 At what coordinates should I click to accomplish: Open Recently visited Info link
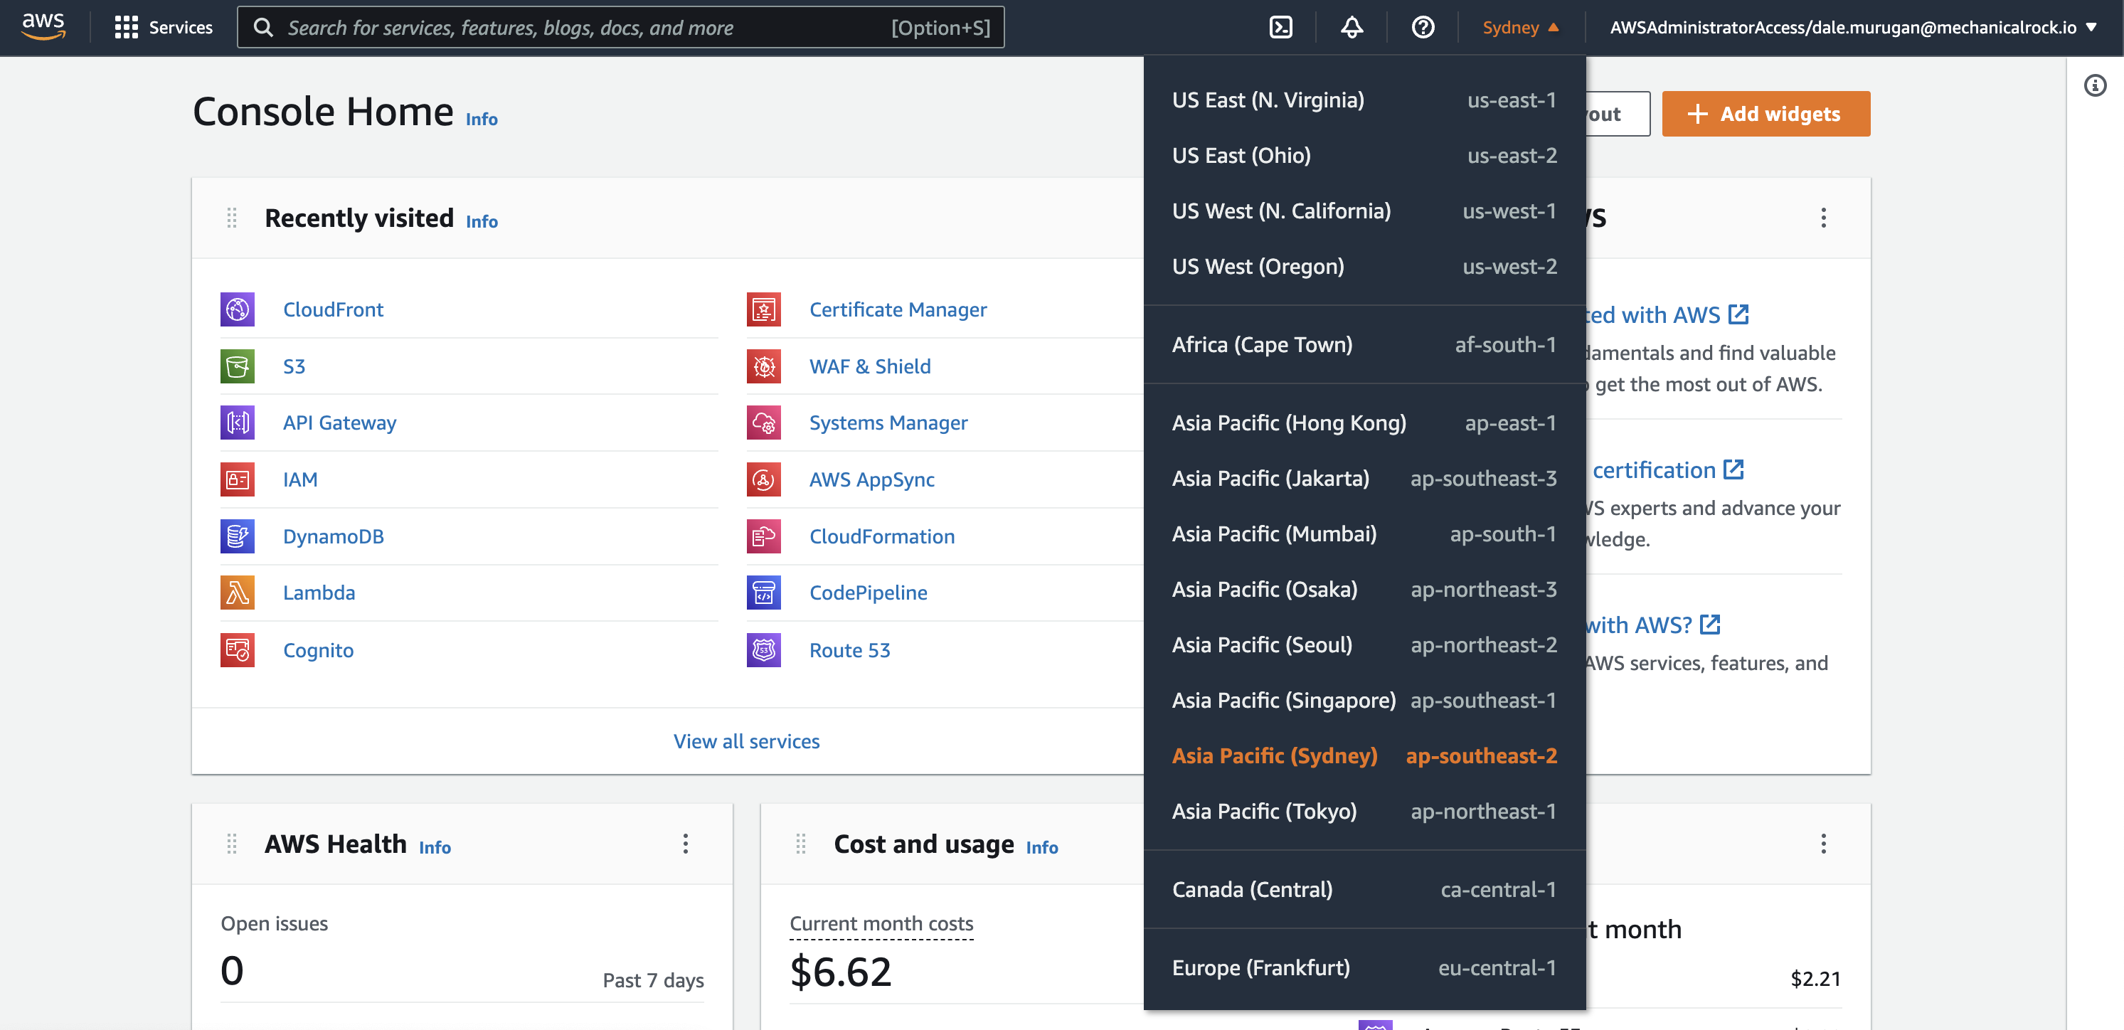pos(482,221)
